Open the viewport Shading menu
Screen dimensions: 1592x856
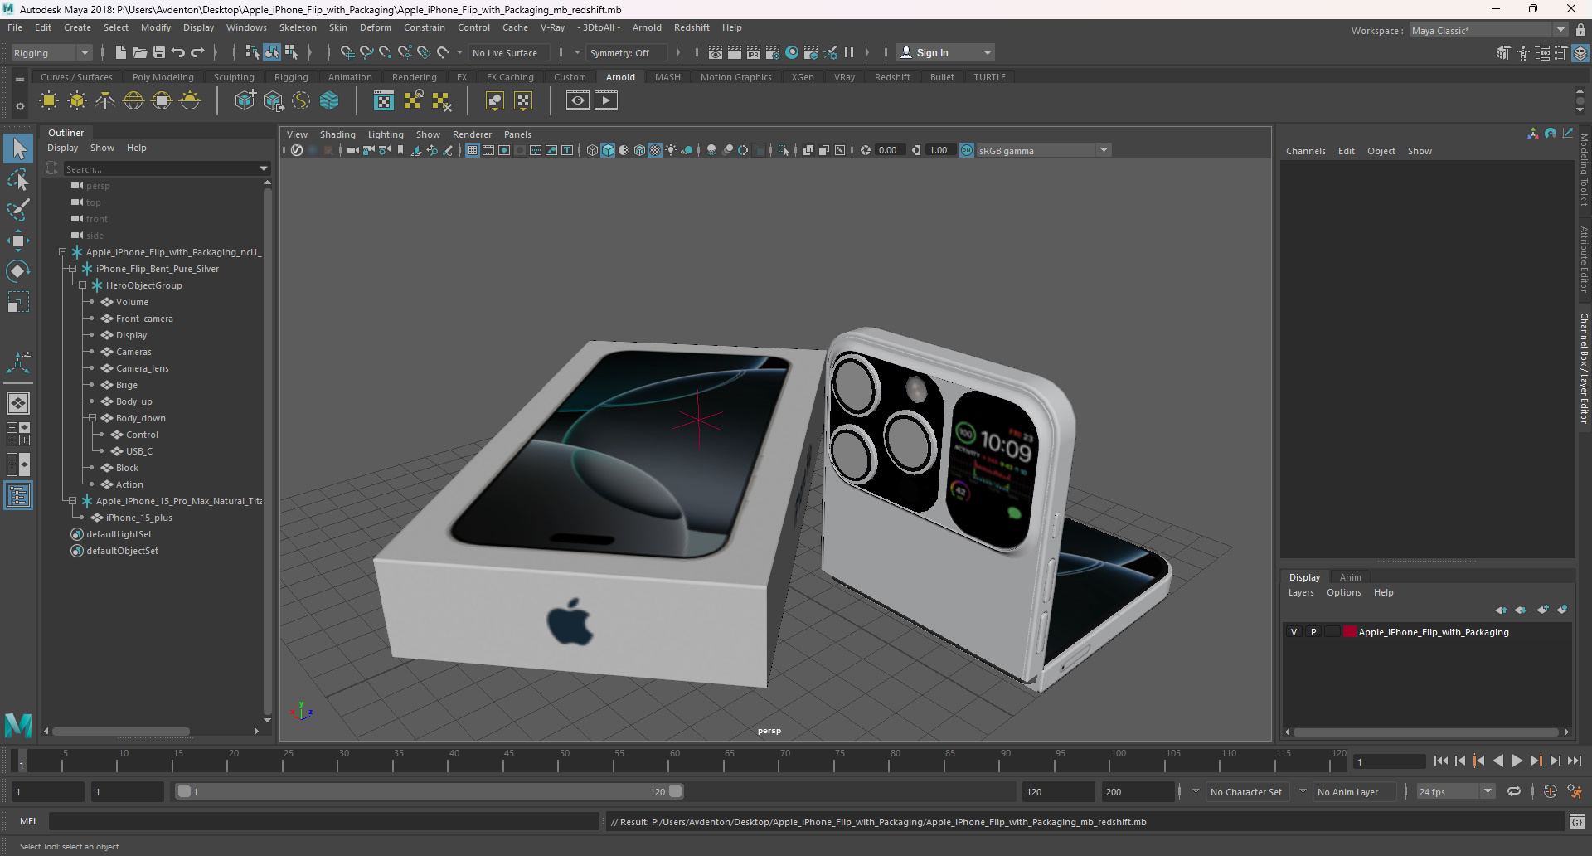click(337, 134)
